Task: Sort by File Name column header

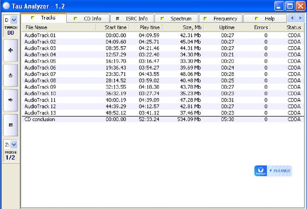Action: point(59,27)
